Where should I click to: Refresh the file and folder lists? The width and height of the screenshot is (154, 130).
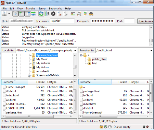pos(41,14)
